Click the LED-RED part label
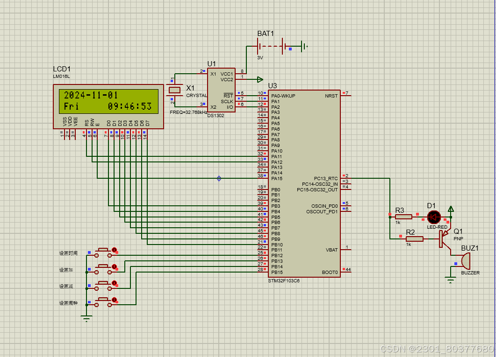The width and height of the screenshot is (496, 357). [x=437, y=227]
